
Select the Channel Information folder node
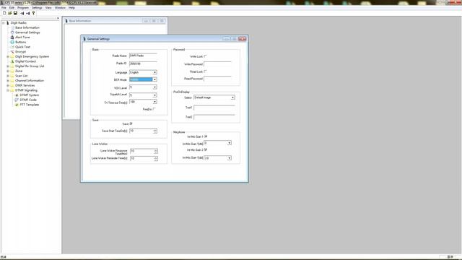click(x=30, y=80)
